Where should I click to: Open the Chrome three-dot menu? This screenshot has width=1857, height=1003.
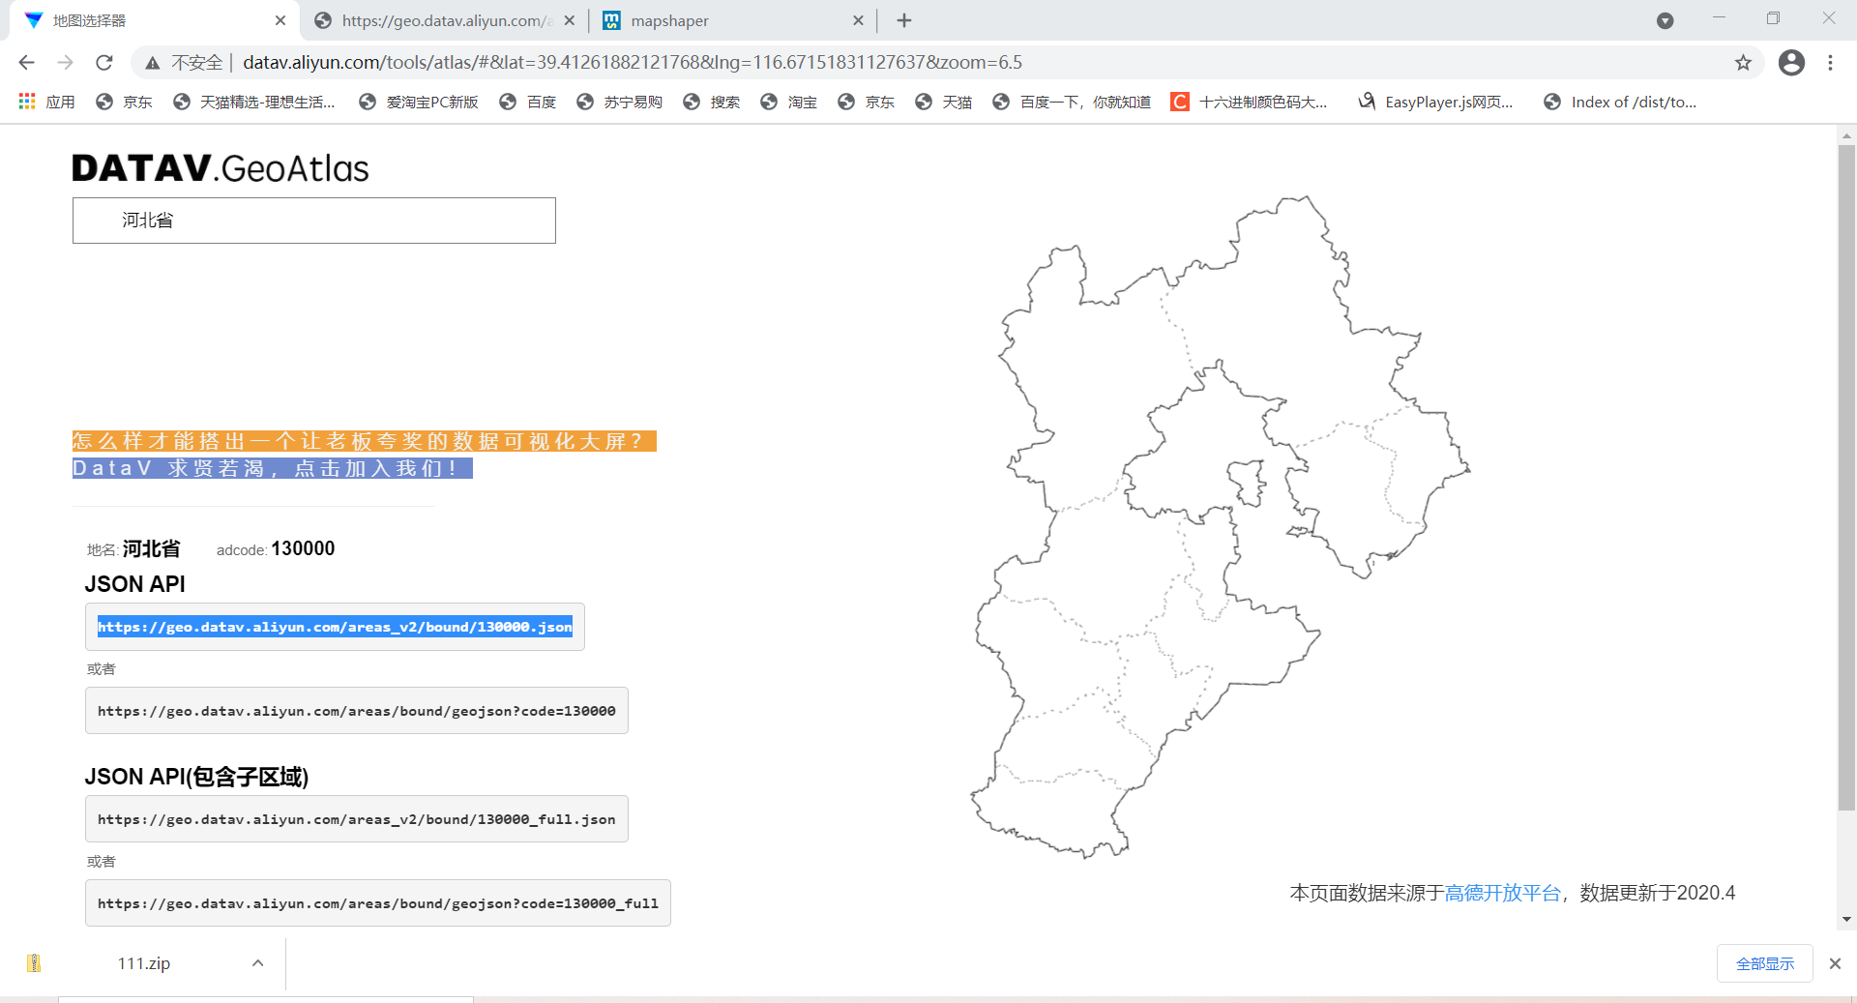click(x=1830, y=63)
